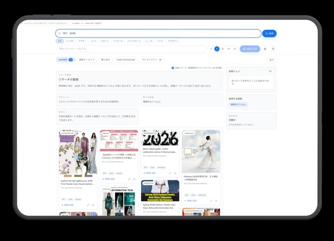This screenshot has height=241, width=334.
Task: Open the 出力 output button
Action: click(271, 60)
